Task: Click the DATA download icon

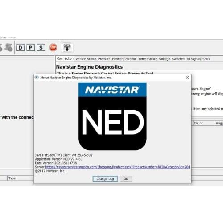Action: [67, 48]
